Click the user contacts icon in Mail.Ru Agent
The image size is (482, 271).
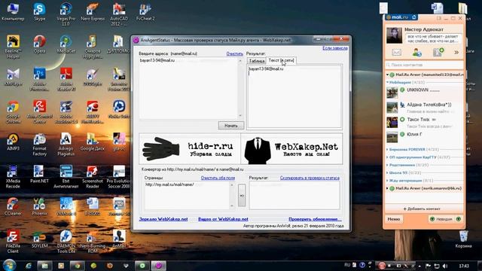pyautogui.click(x=417, y=53)
